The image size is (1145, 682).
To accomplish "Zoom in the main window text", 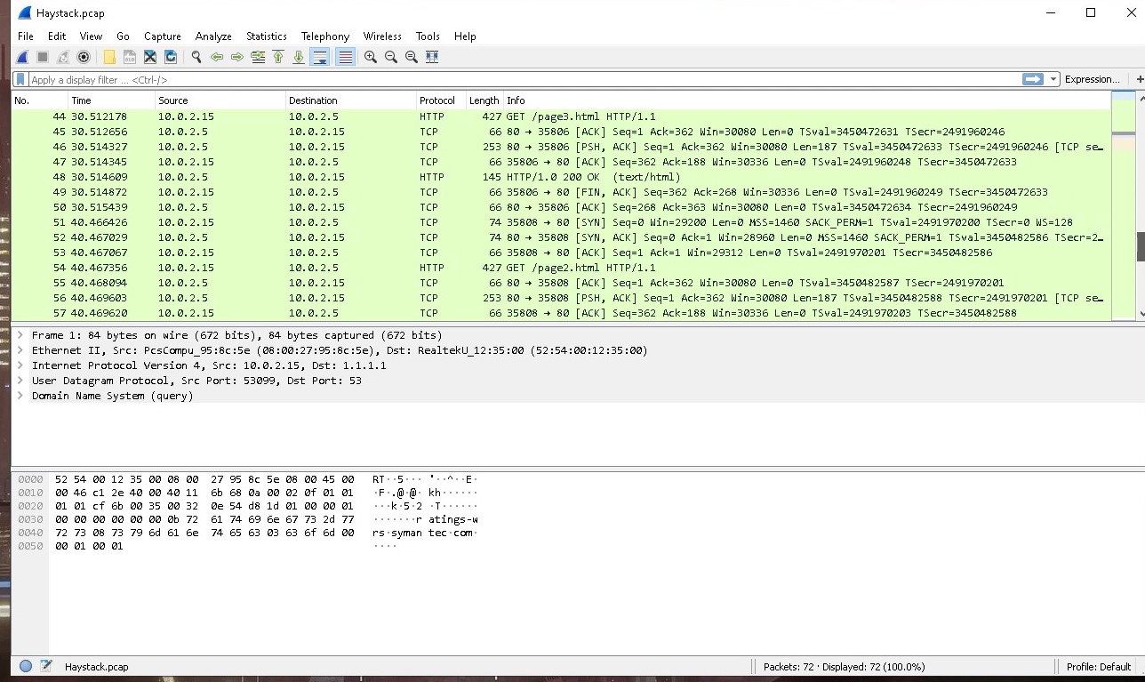I will click(x=371, y=57).
